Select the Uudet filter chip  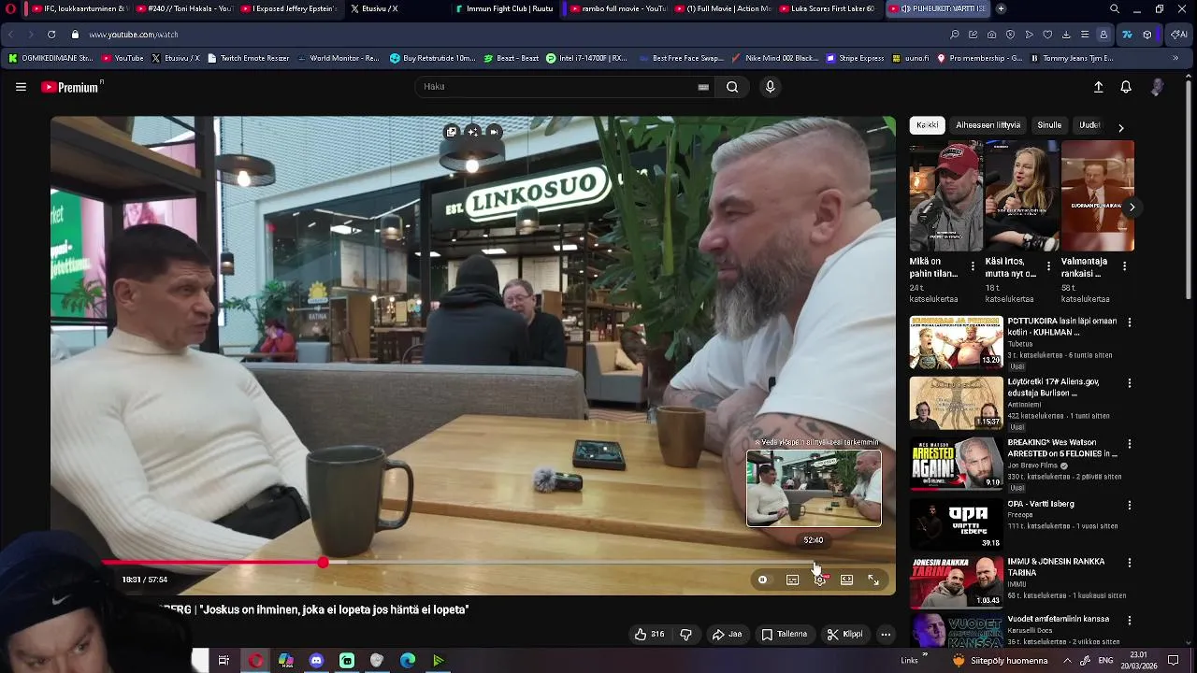click(x=1089, y=125)
